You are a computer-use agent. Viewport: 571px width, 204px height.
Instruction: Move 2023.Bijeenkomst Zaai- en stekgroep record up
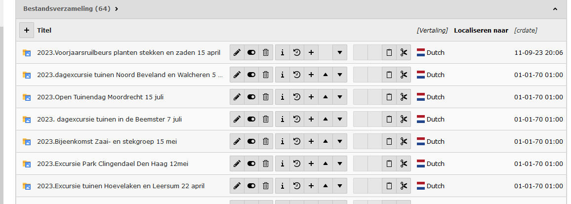point(326,141)
